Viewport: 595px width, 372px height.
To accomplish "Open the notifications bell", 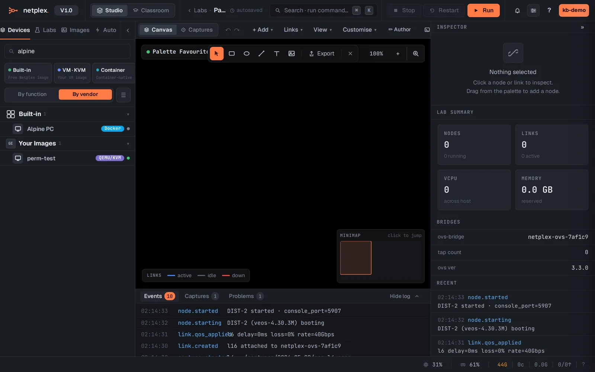I will click(x=517, y=10).
